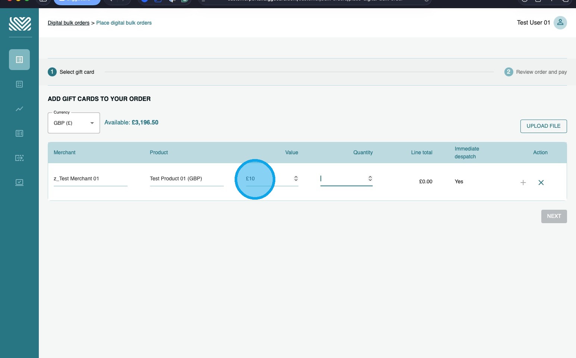The width and height of the screenshot is (576, 358).
Task: Remove the Test Merchant 01 row
Action: pyautogui.click(x=541, y=183)
